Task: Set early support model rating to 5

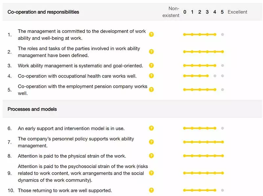Action: coord(223,128)
